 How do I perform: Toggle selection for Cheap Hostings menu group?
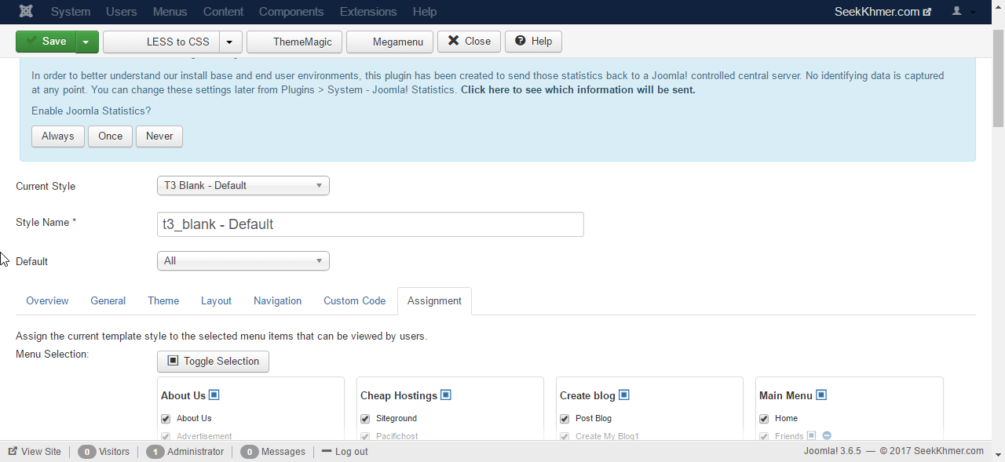point(446,395)
